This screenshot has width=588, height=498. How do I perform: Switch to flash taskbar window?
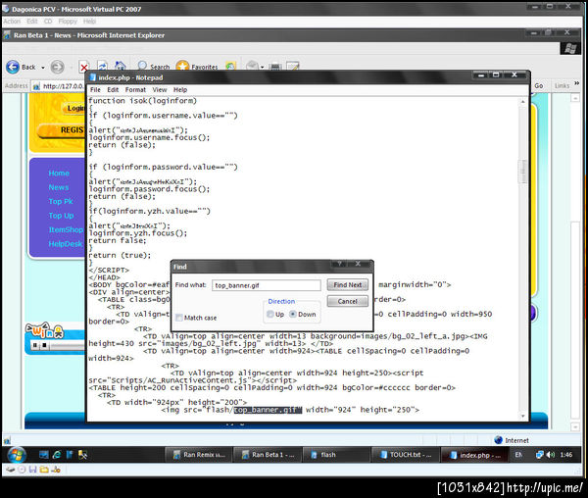coord(335,455)
